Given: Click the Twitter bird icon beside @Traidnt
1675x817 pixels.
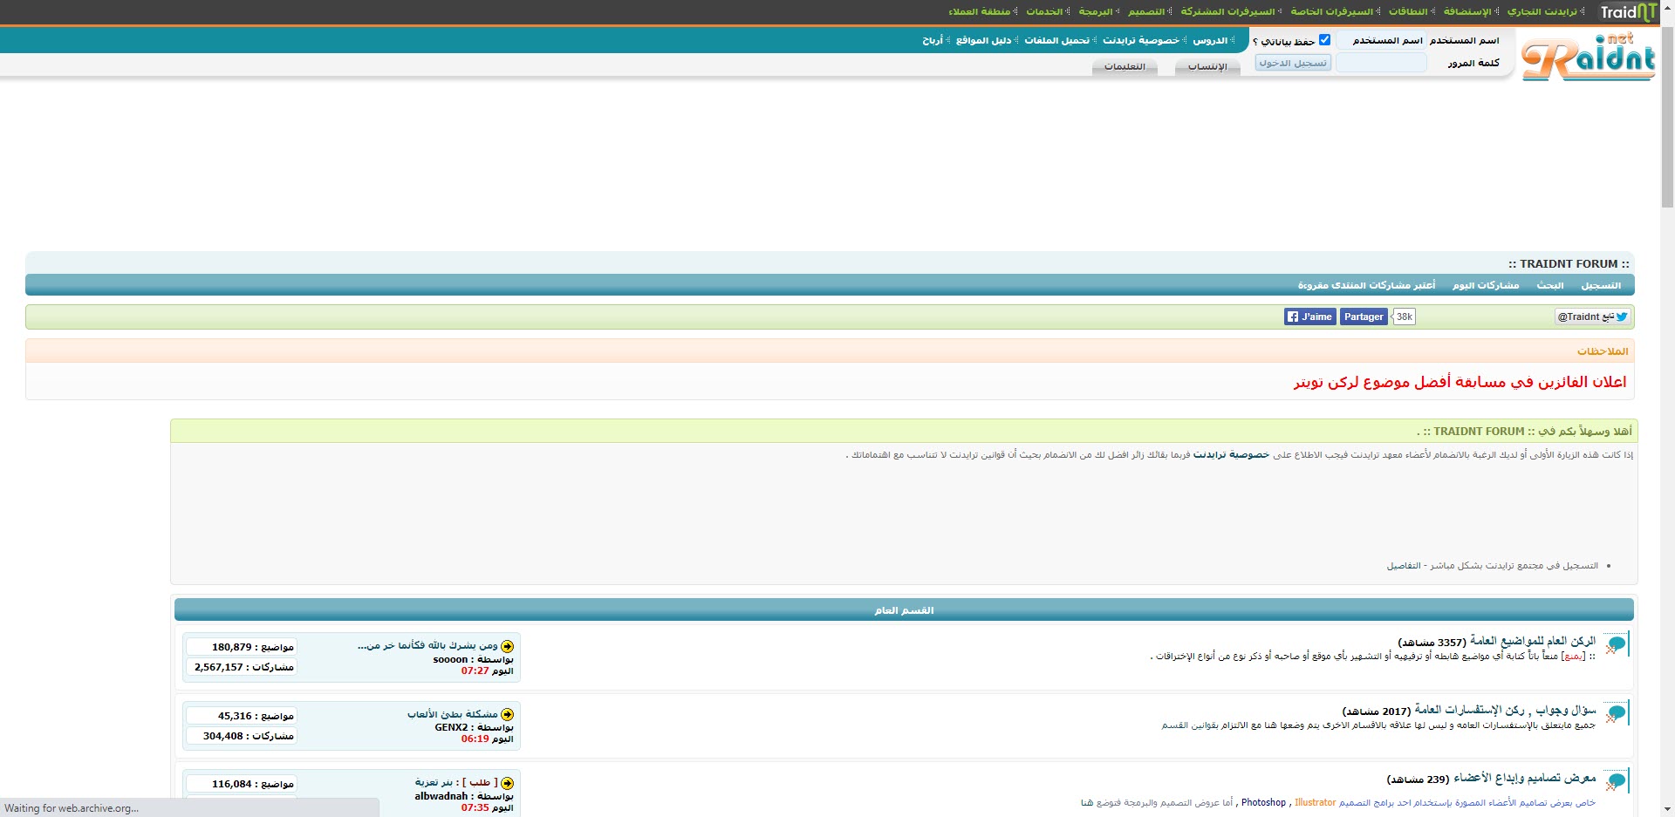Looking at the screenshot, I should tap(1622, 317).
